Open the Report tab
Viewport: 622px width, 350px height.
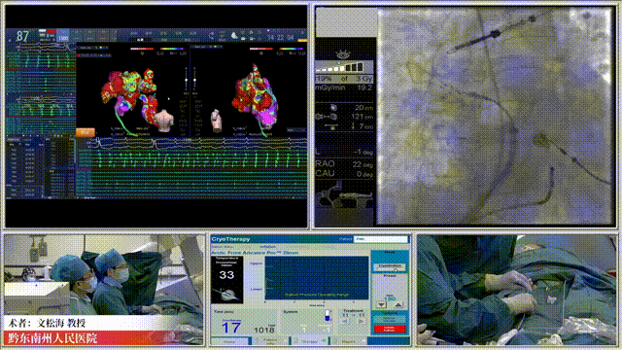pos(349,341)
